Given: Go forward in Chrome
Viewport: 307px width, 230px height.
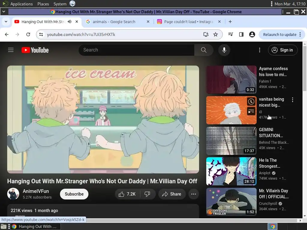Looking at the screenshot, I should pos(17,34).
